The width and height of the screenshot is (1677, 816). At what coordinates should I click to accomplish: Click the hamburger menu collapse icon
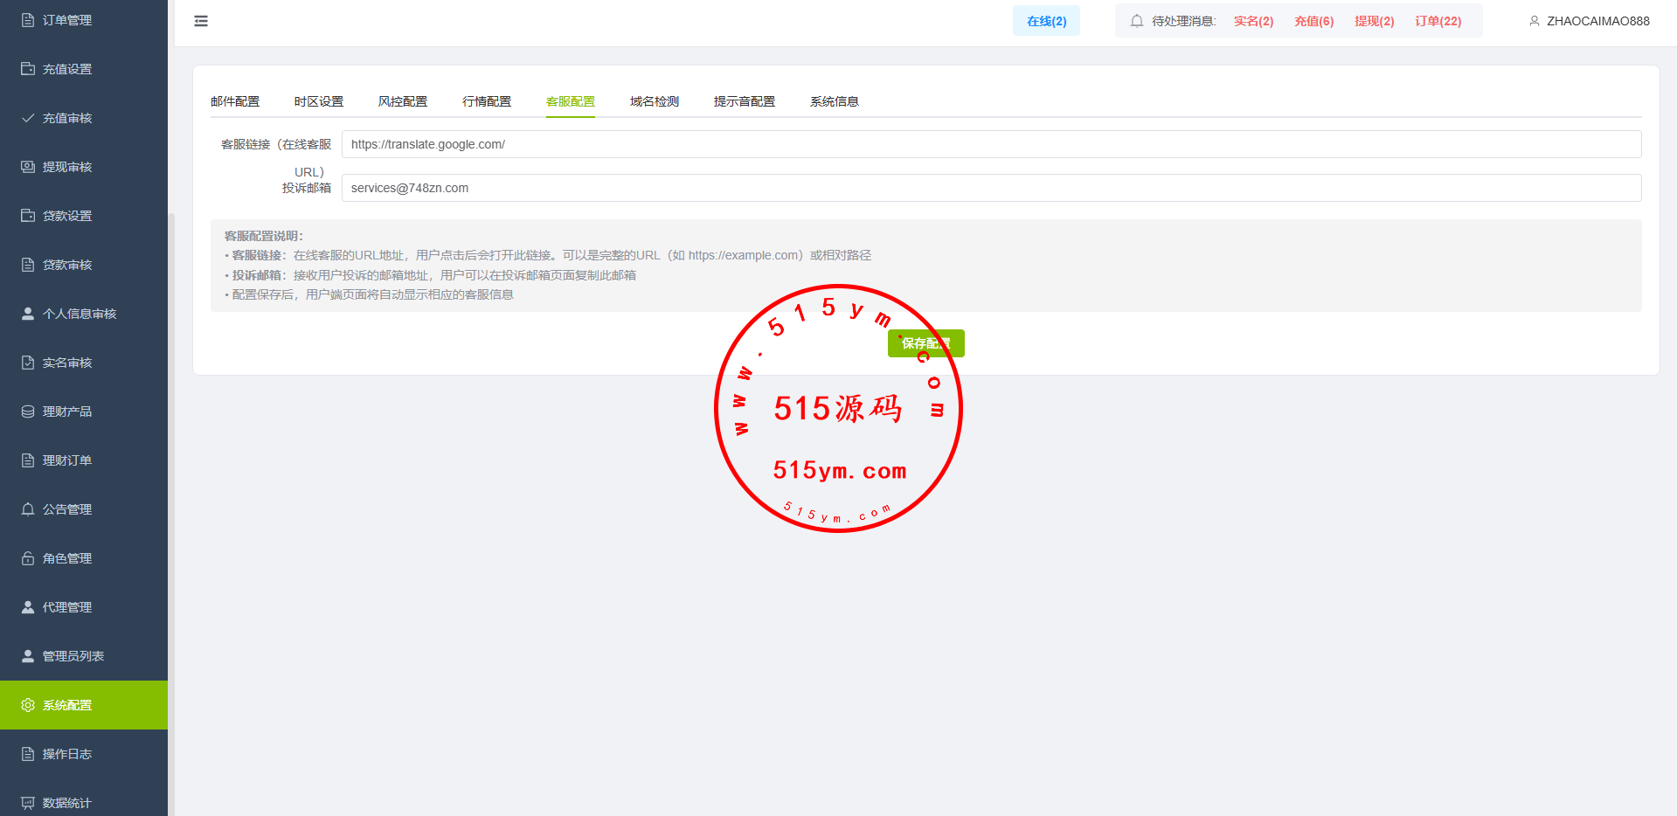click(201, 21)
